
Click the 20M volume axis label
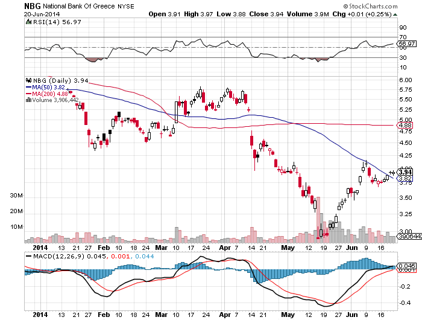pyautogui.click(x=16, y=211)
